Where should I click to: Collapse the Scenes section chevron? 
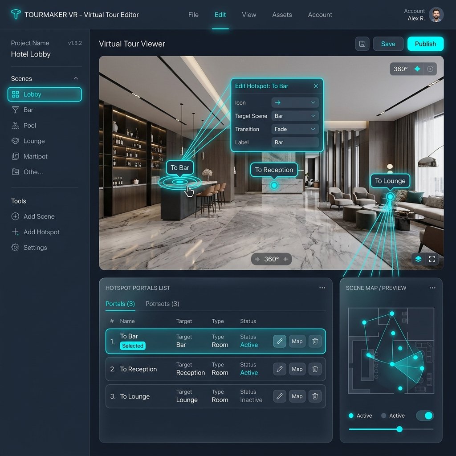click(76, 78)
